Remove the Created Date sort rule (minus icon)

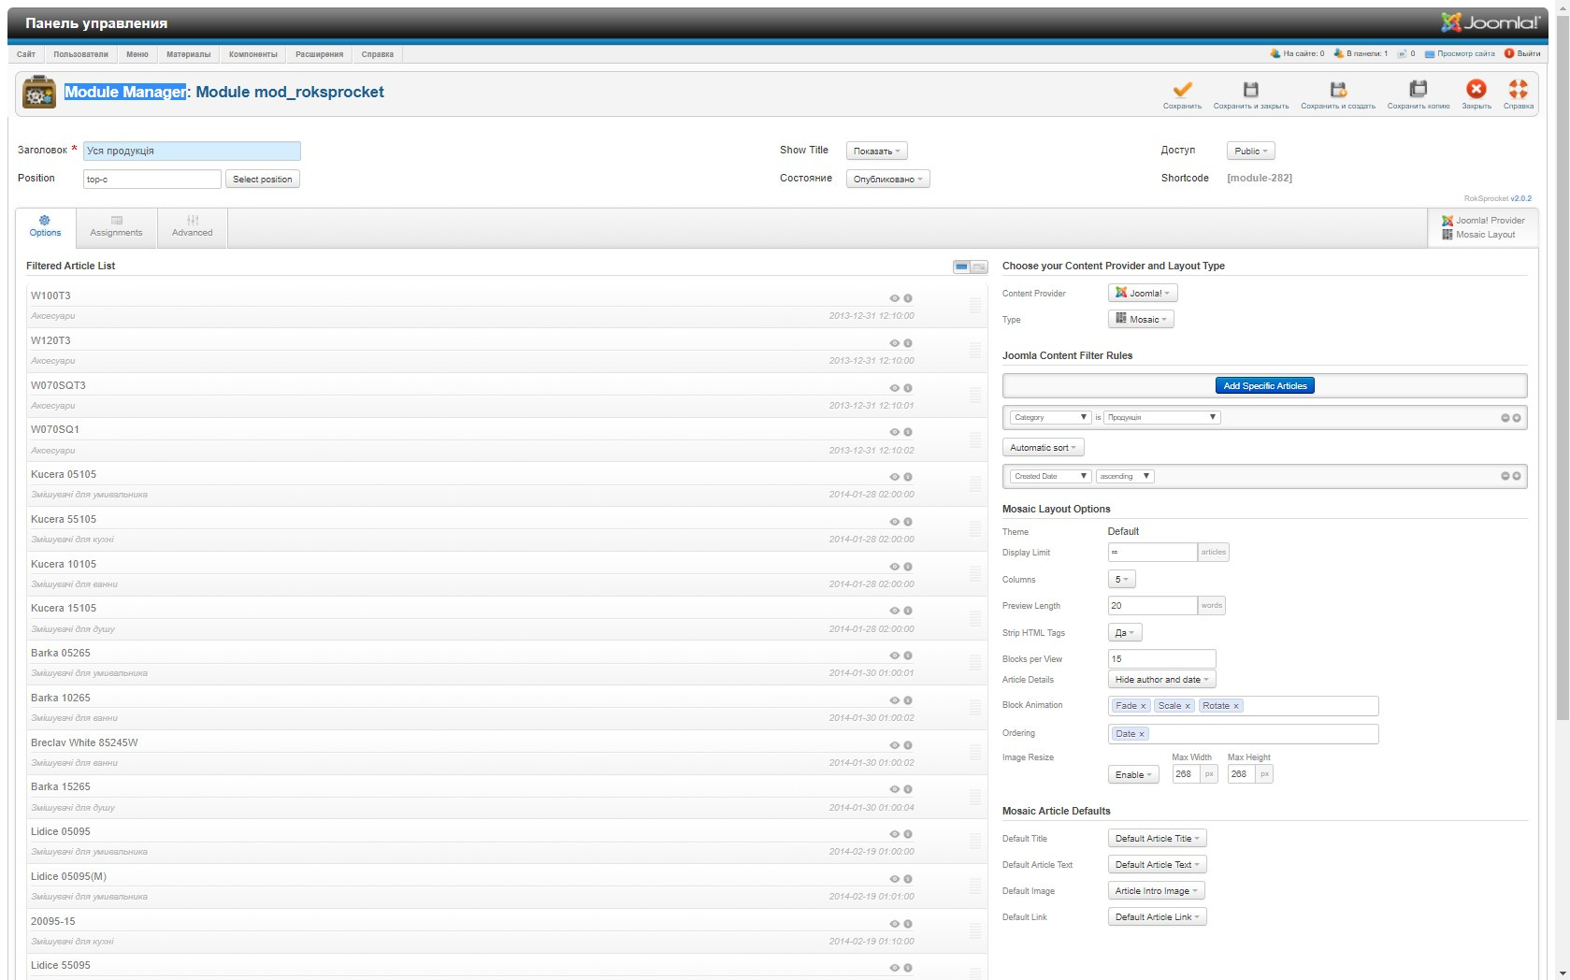click(x=1505, y=476)
